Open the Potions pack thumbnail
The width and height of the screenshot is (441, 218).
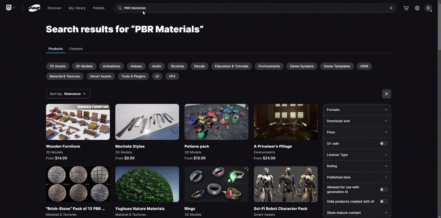(216, 122)
